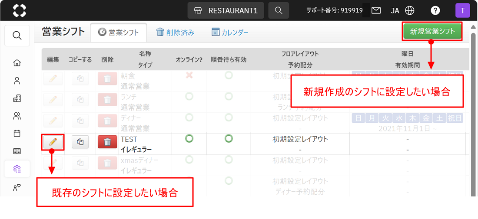Toggle the online status circle for TEST
Viewport: 478px width, 219px height.
189,139
